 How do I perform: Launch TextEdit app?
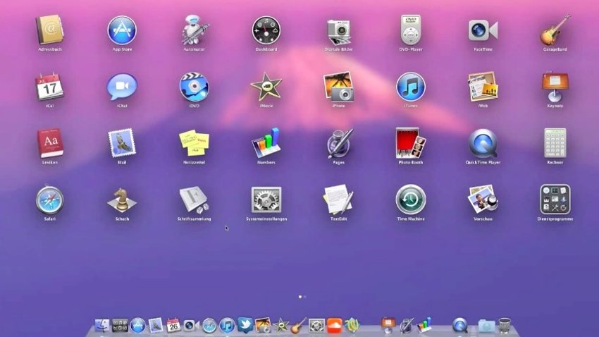click(338, 200)
